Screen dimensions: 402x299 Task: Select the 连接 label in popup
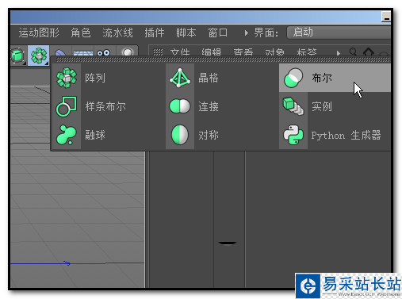click(209, 106)
